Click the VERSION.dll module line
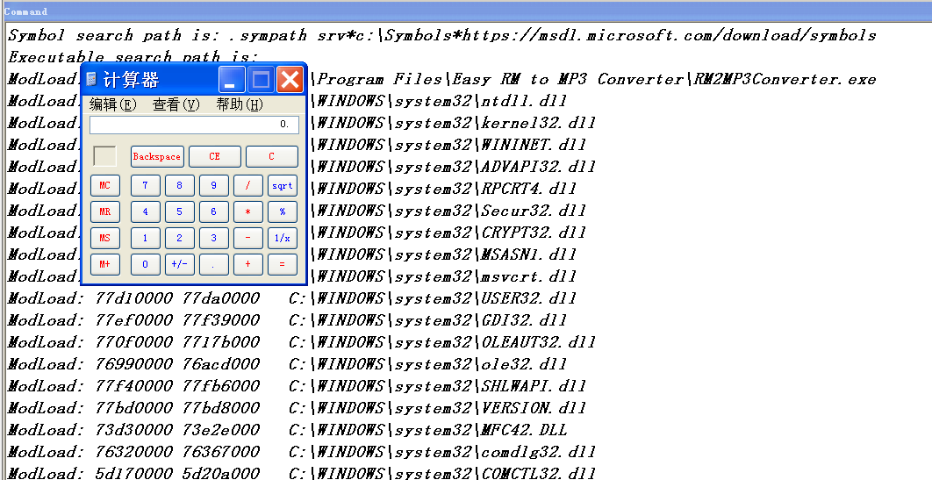Image resolution: width=932 pixels, height=480 pixels. coord(297,408)
